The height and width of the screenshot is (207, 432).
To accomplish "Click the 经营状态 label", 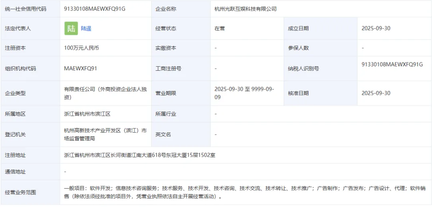I will pyautogui.click(x=166, y=28).
